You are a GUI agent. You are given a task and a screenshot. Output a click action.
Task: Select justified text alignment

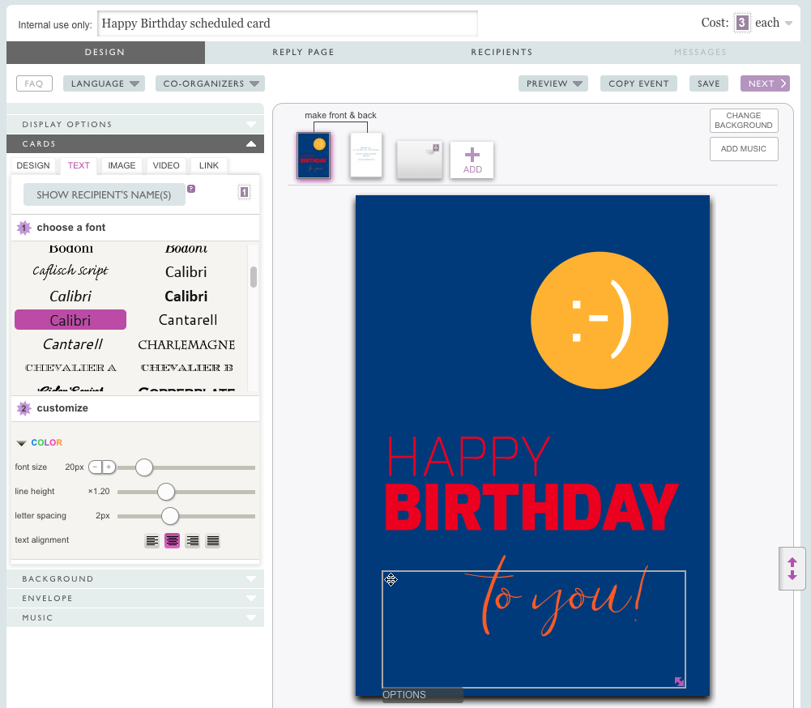[x=213, y=541]
